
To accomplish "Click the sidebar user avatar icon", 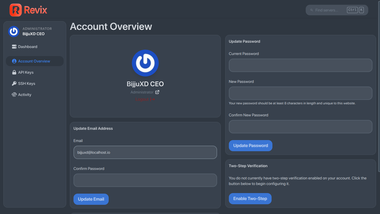I will pos(14,32).
